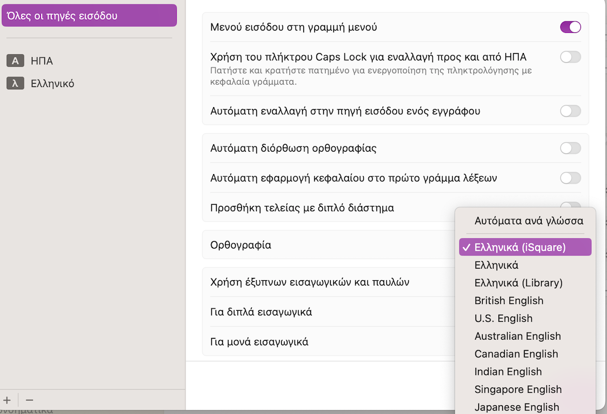Enable Αυτόματη εναλλαγή στην πηγή εισόδου toggle
This screenshot has height=414, width=607.
point(570,111)
